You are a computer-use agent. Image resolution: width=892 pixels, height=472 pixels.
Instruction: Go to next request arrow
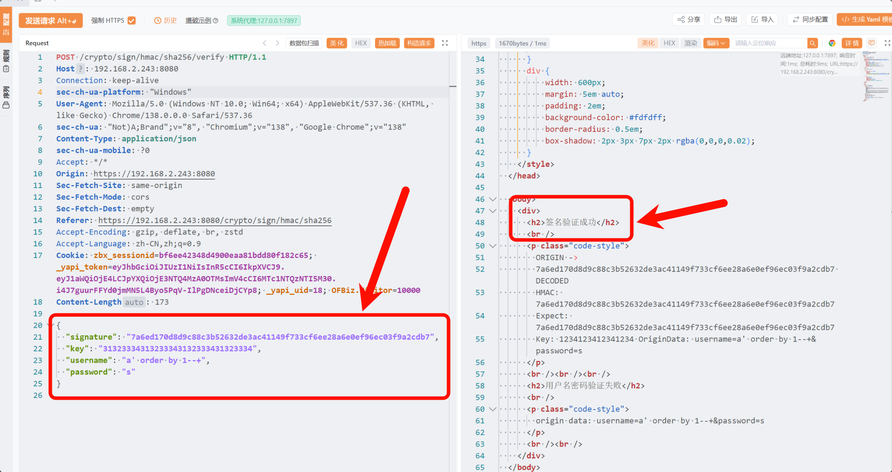pyautogui.click(x=277, y=43)
